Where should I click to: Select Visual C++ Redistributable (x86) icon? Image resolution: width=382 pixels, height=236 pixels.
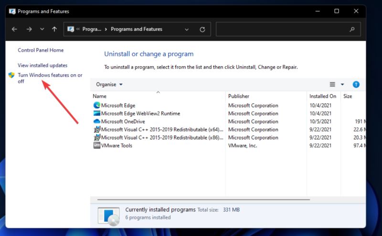(x=97, y=138)
